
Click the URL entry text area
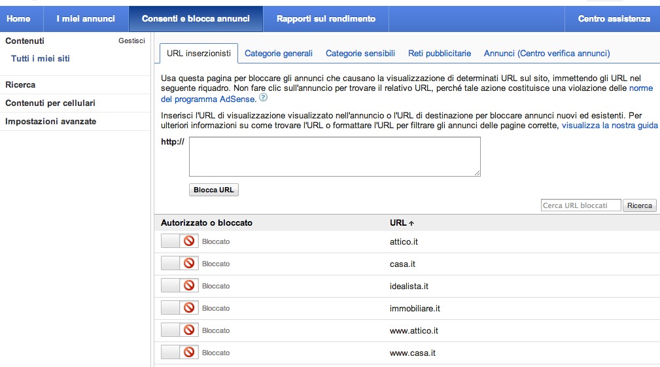pos(334,156)
